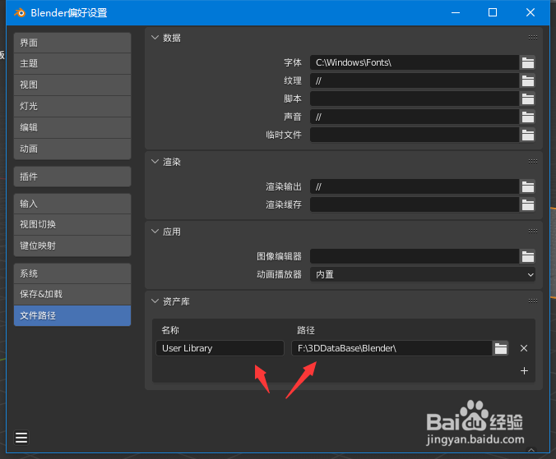This screenshot has width=556, height=459.
Task: Open folder browser for 字体 font path
Action: point(528,62)
